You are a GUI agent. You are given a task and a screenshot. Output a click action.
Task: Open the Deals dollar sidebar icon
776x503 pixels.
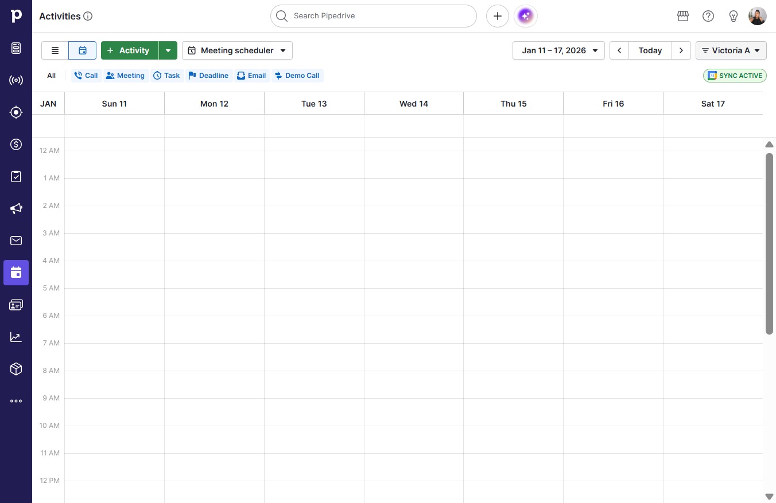(16, 144)
